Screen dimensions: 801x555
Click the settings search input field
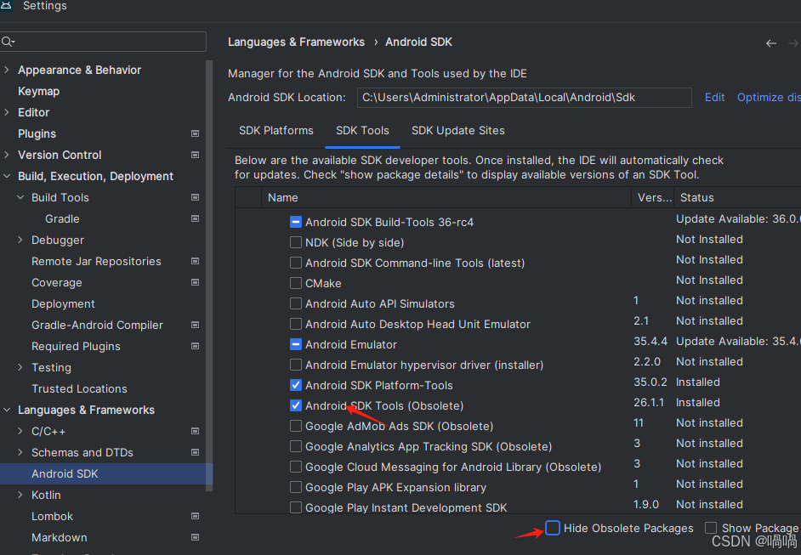click(x=103, y=42)
